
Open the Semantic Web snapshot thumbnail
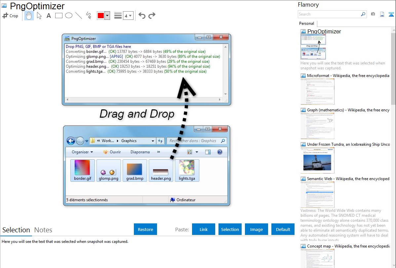317,195
